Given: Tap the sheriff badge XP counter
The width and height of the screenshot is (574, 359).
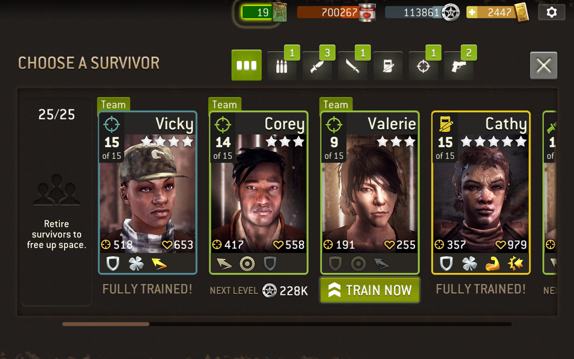Looking at the screenshot, I should point(422,13).
